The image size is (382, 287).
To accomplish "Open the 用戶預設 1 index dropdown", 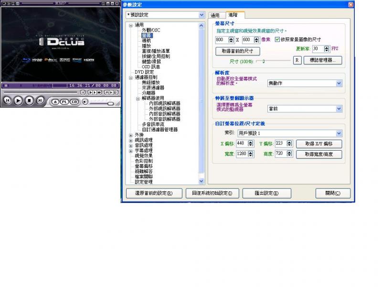I will tap(339, 133).
